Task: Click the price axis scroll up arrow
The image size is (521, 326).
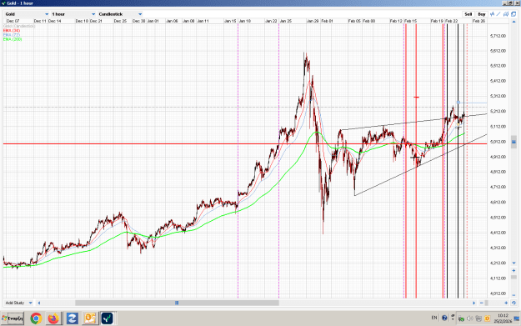Action: pos(514,22)
